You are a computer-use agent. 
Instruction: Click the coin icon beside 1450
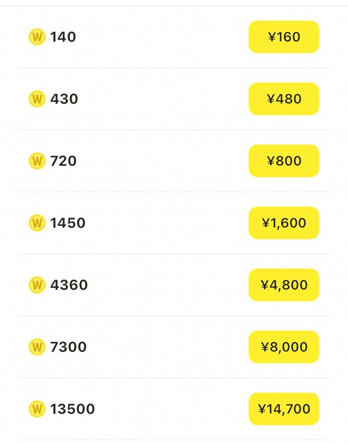37,223
